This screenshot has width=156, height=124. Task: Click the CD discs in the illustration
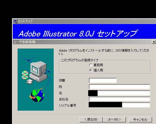tap(25, 75)
